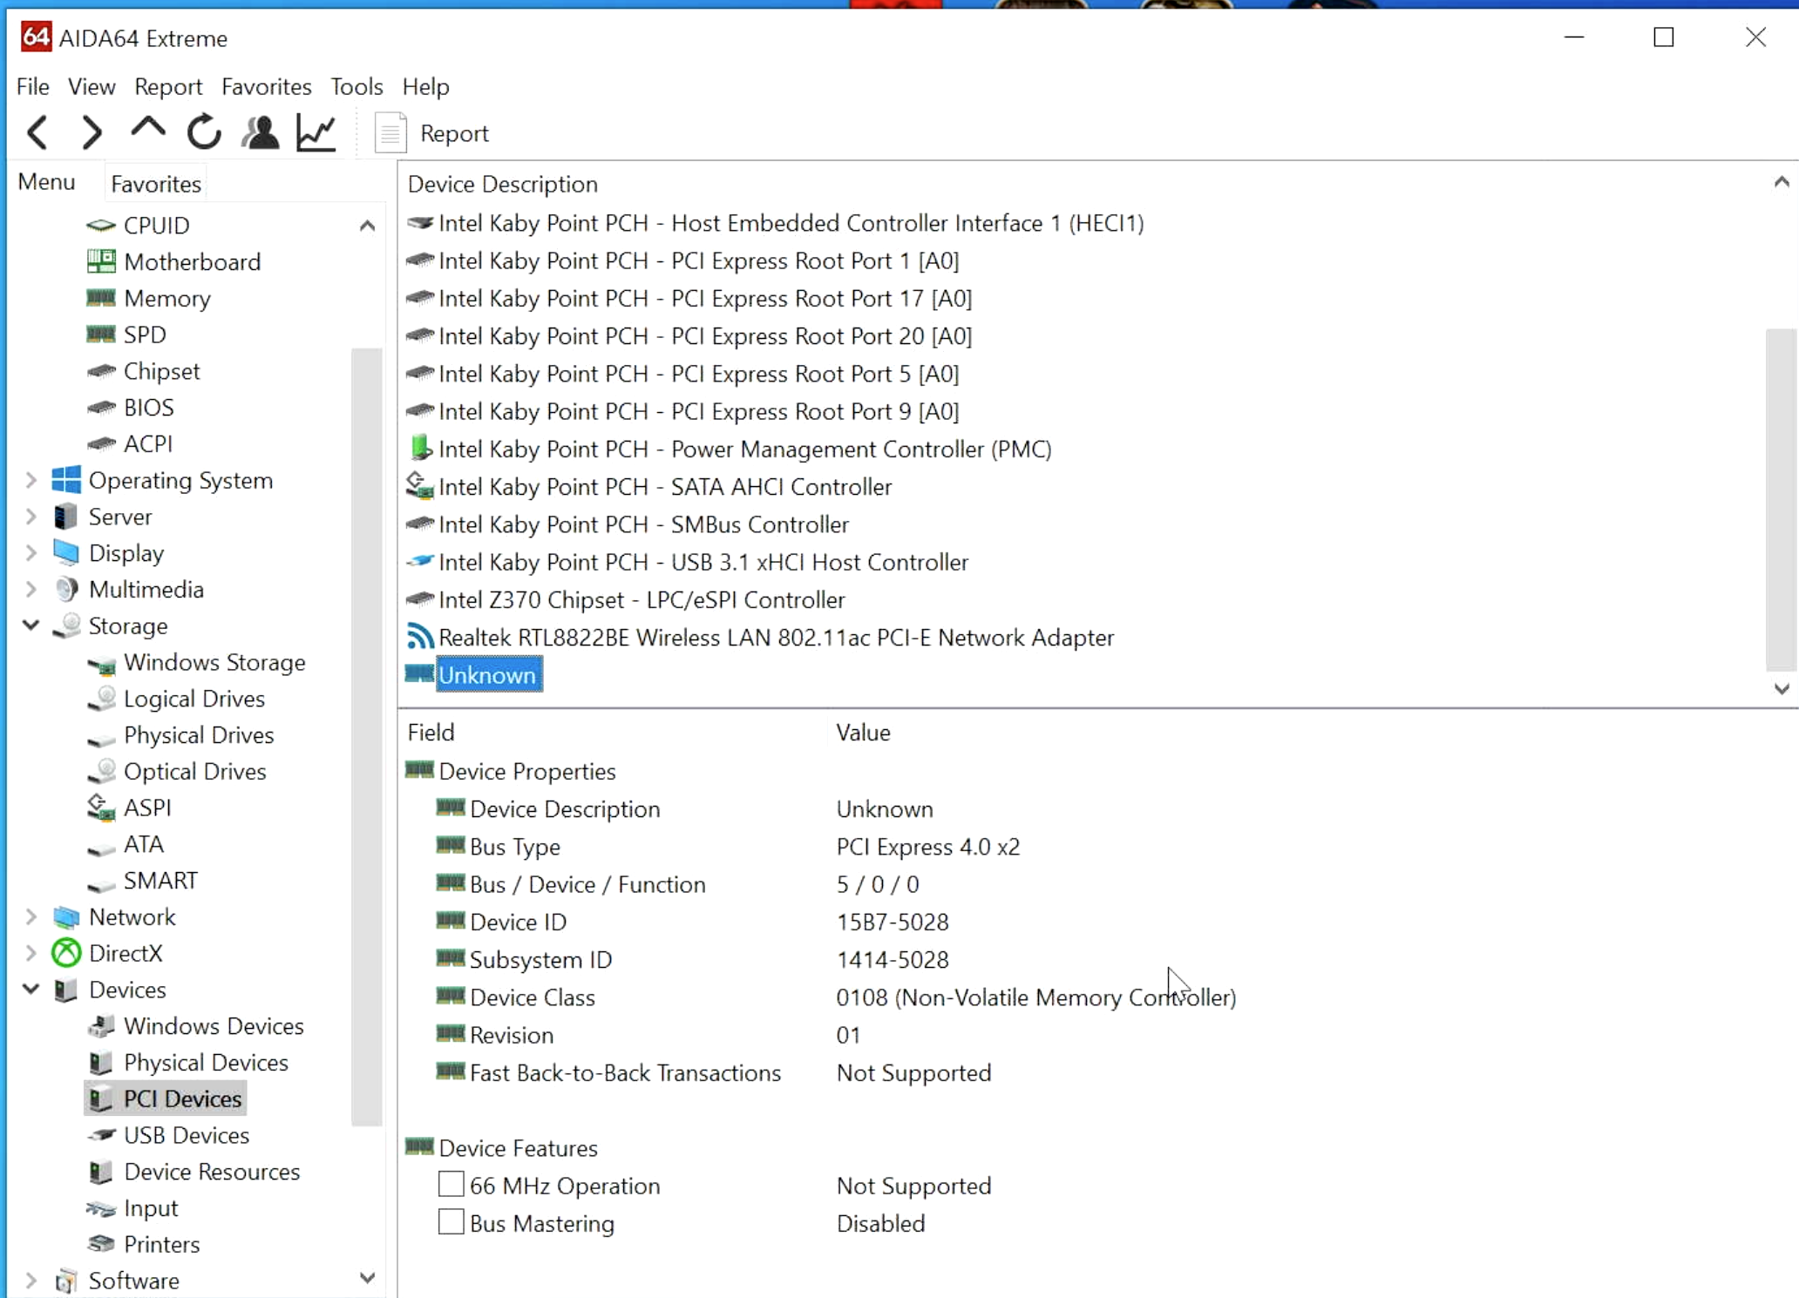Select the Printers tree item
Viewport: 1799px width, 1298px height.
[161, 1244]
